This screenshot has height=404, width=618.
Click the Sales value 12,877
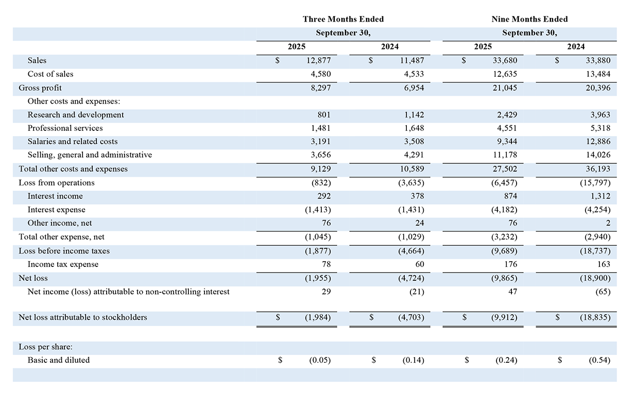pos(318,61)
